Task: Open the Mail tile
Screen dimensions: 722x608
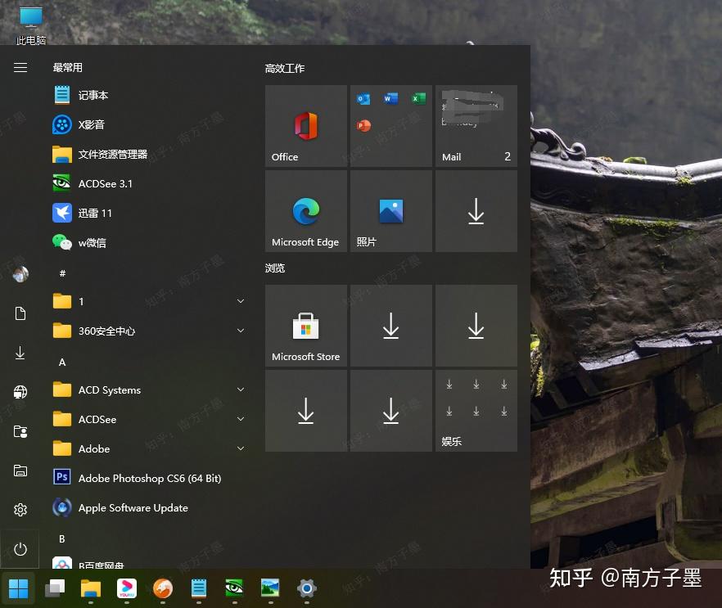Action: pyautogui.click(x=476, y=126)
